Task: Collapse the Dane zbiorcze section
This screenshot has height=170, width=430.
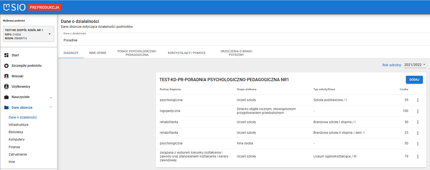Action: pos(51,107)
